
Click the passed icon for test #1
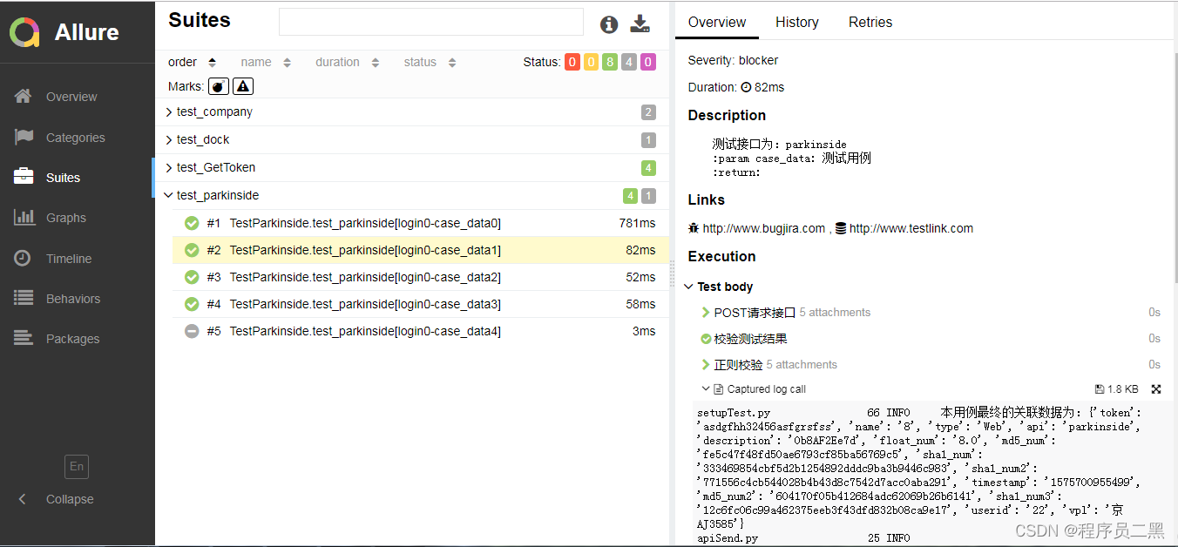click(x=192, y=223)
